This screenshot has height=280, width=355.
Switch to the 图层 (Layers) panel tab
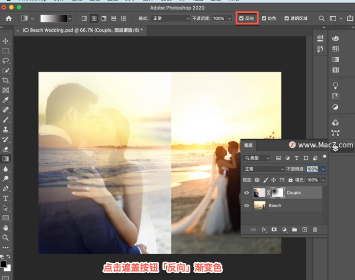click(x=248, y=145)
